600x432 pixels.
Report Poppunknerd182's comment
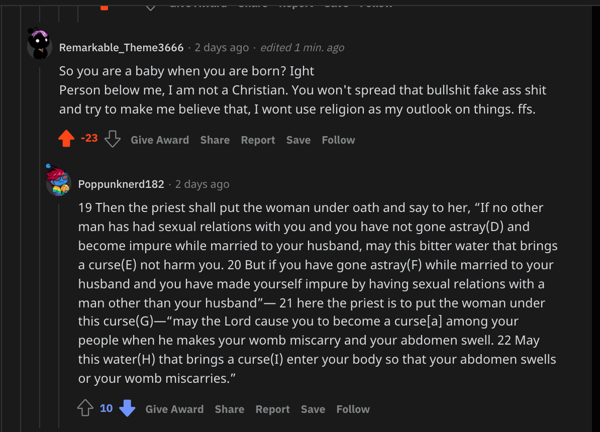pyautogui.click(x=272, y=409)
